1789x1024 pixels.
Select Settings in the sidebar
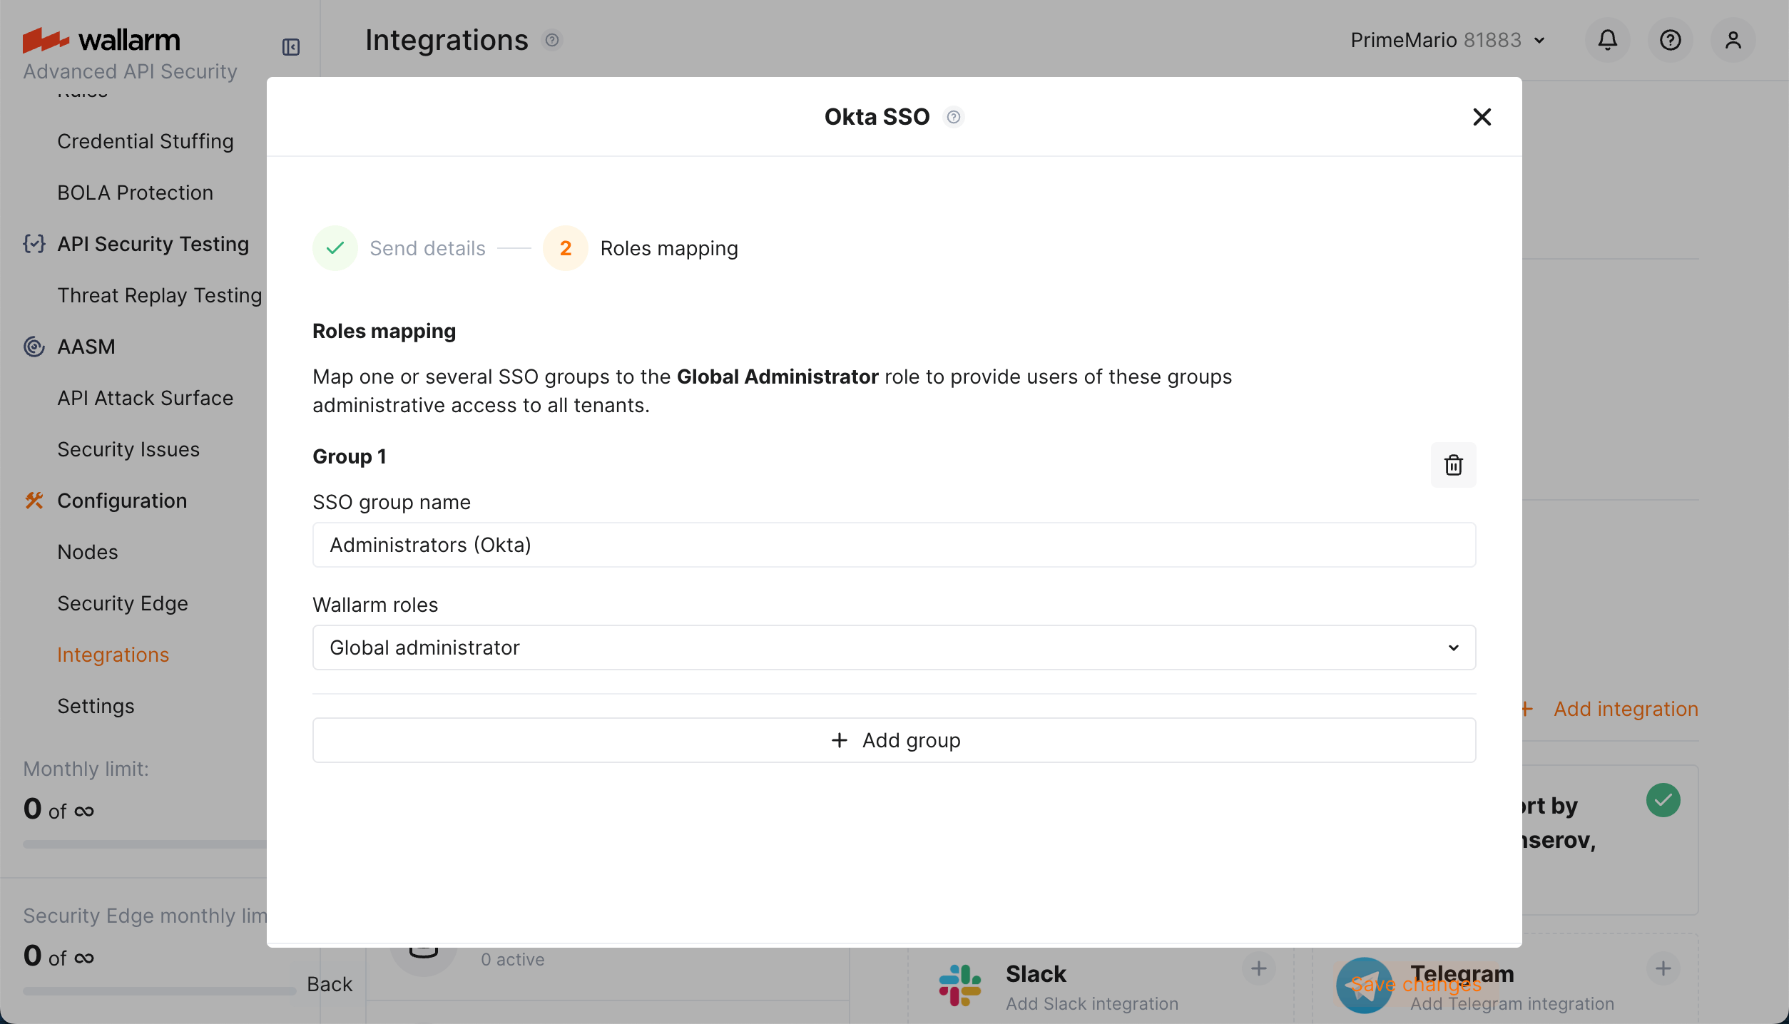coord(96,706)
